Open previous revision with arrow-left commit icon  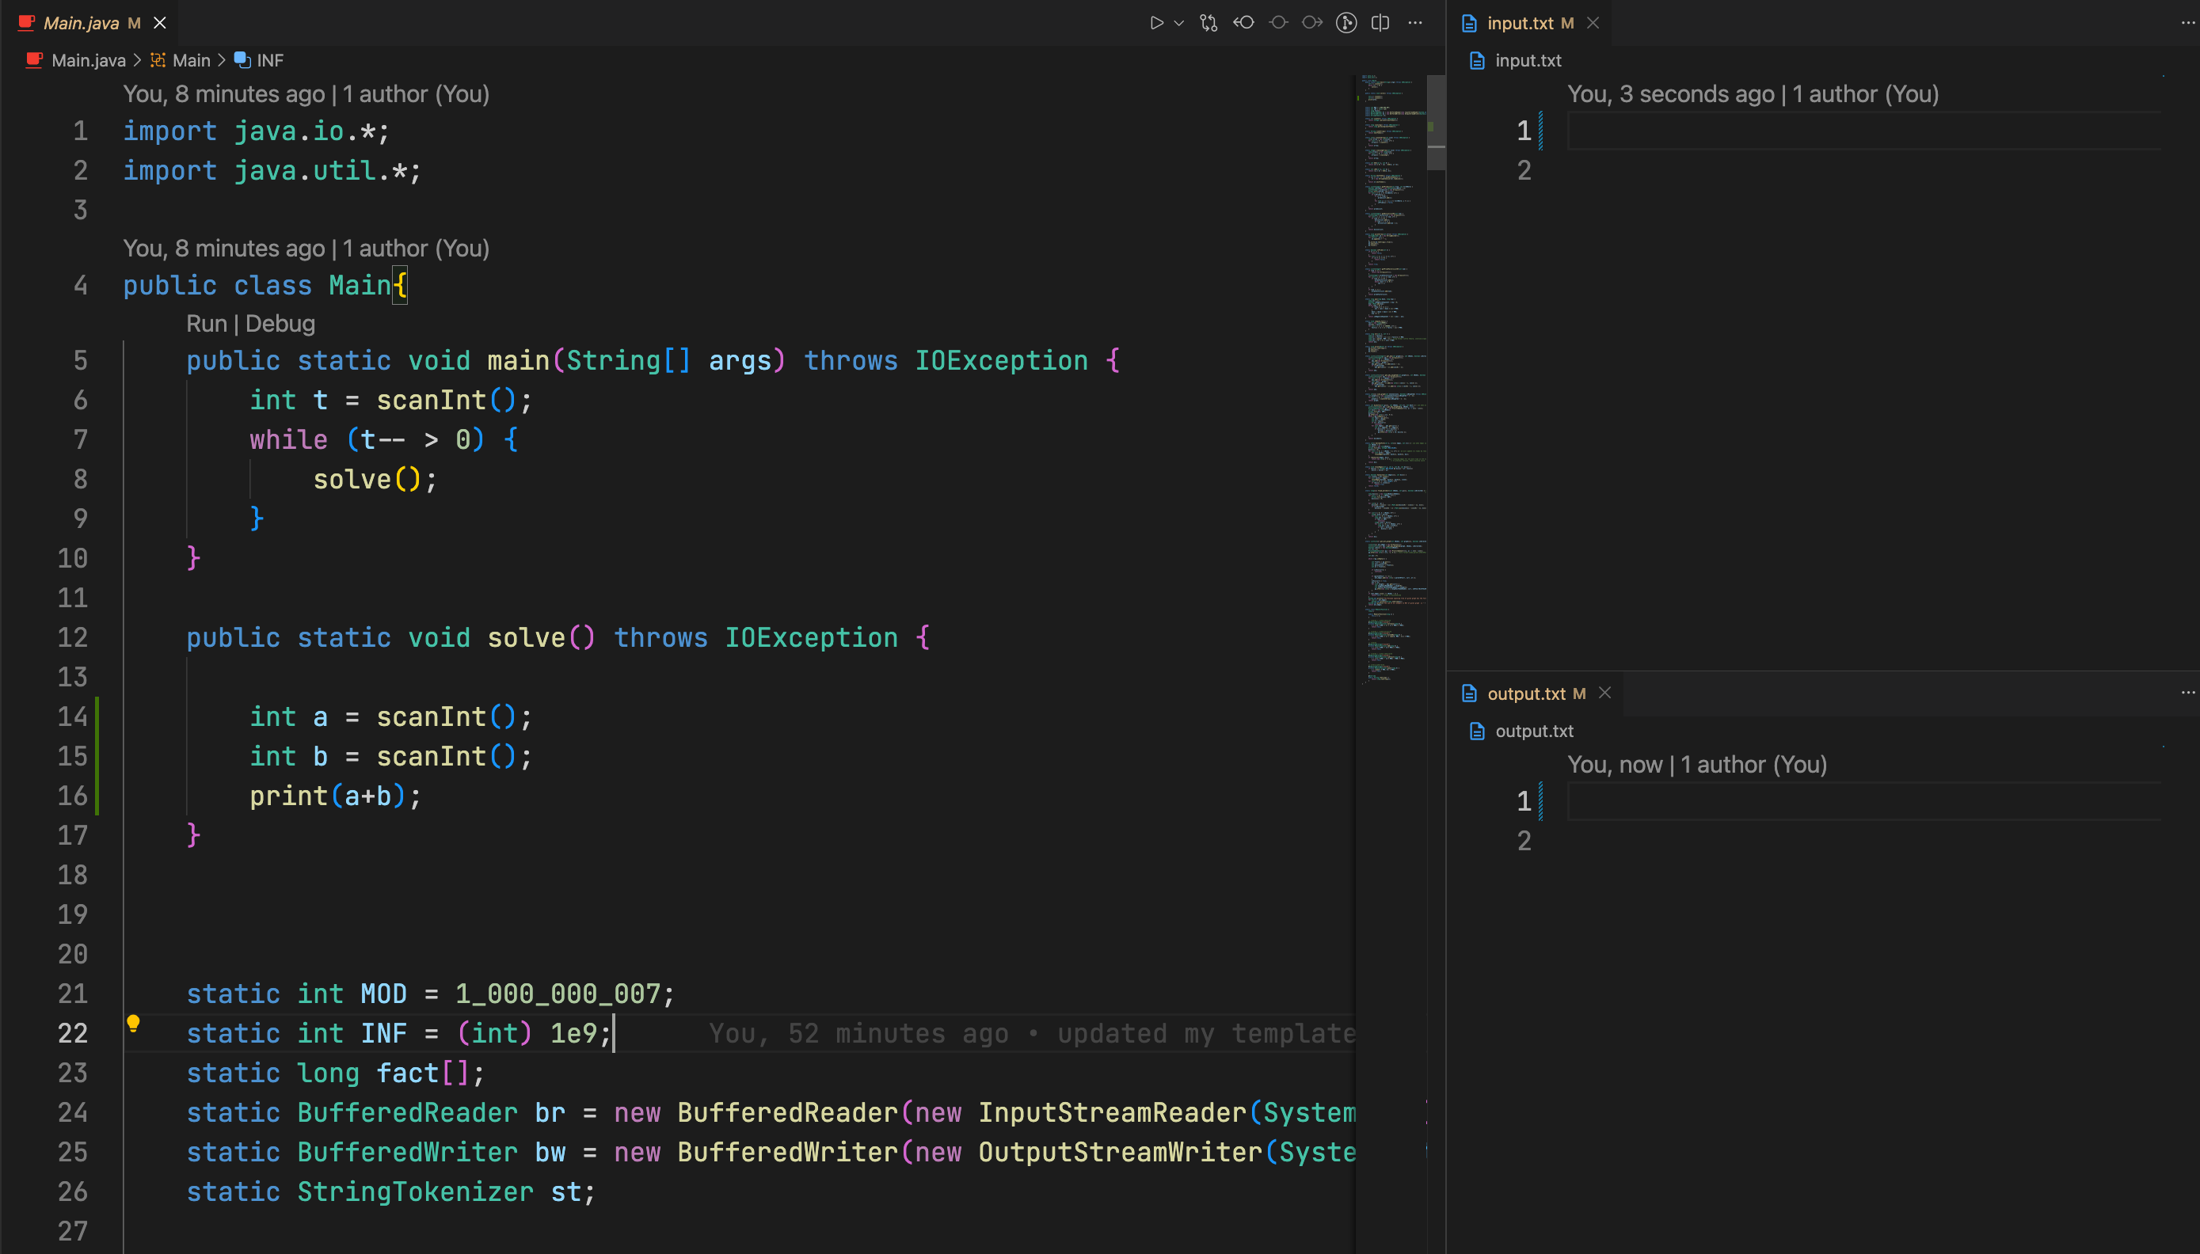1243,23
